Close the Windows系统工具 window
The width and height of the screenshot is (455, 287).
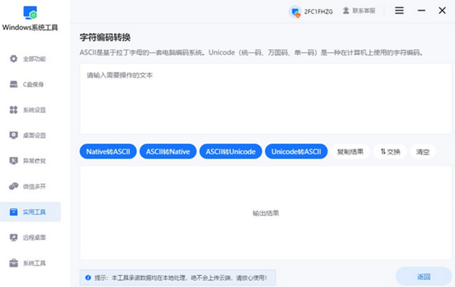(442, 11)
